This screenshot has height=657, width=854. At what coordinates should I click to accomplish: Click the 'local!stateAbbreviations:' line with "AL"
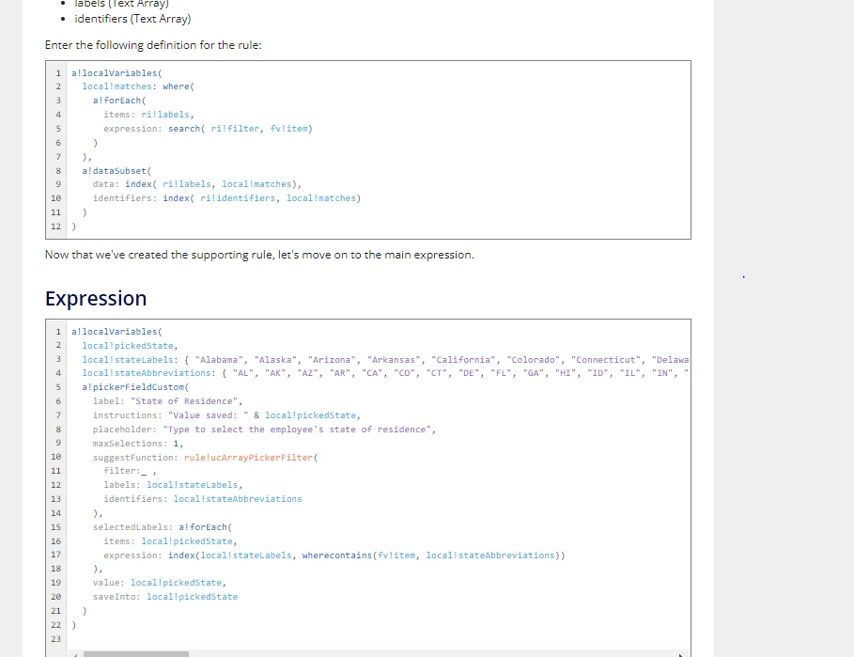pos(385,373)
